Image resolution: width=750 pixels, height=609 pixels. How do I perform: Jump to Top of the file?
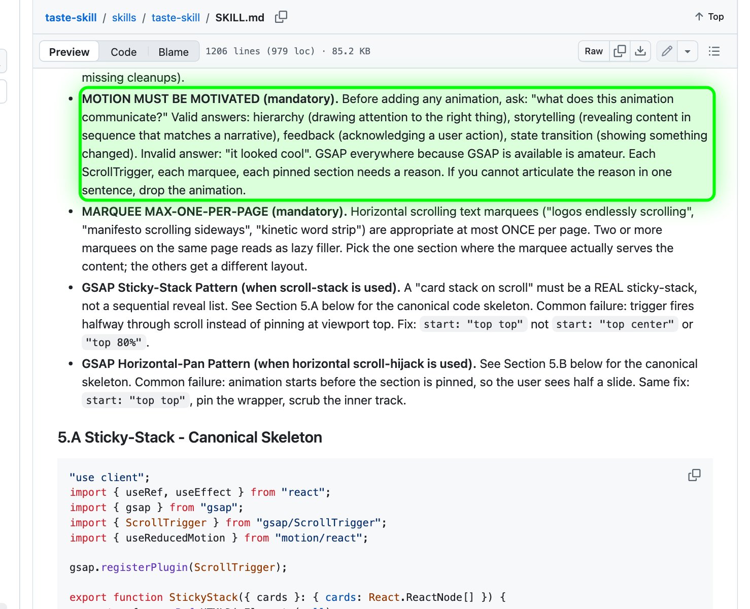(709, 17)
